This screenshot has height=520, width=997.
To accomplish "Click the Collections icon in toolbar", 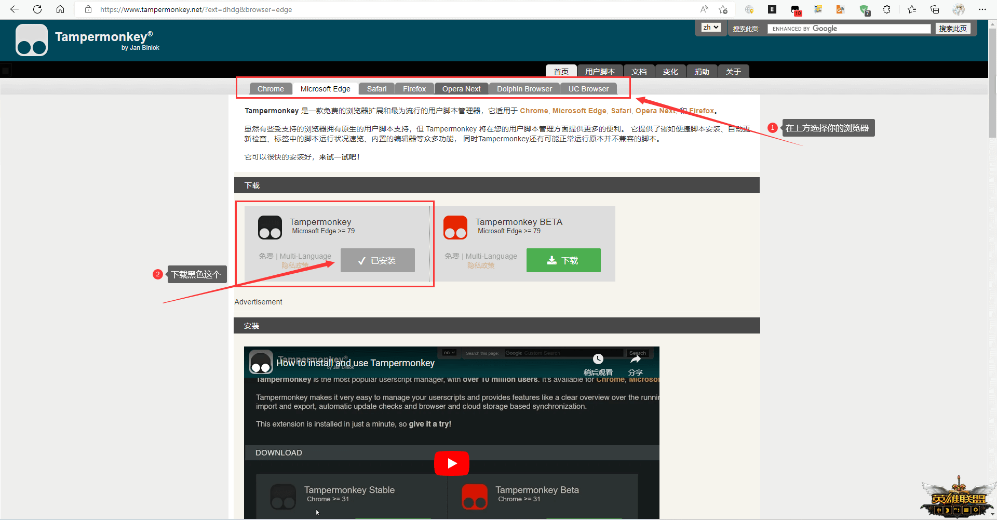I will (x=935, y=9).
